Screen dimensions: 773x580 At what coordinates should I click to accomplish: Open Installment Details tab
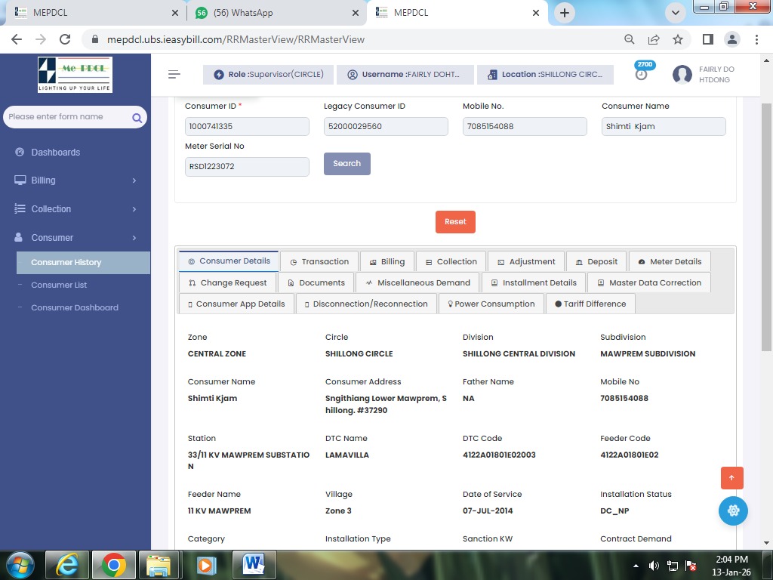tap(534, 282)
